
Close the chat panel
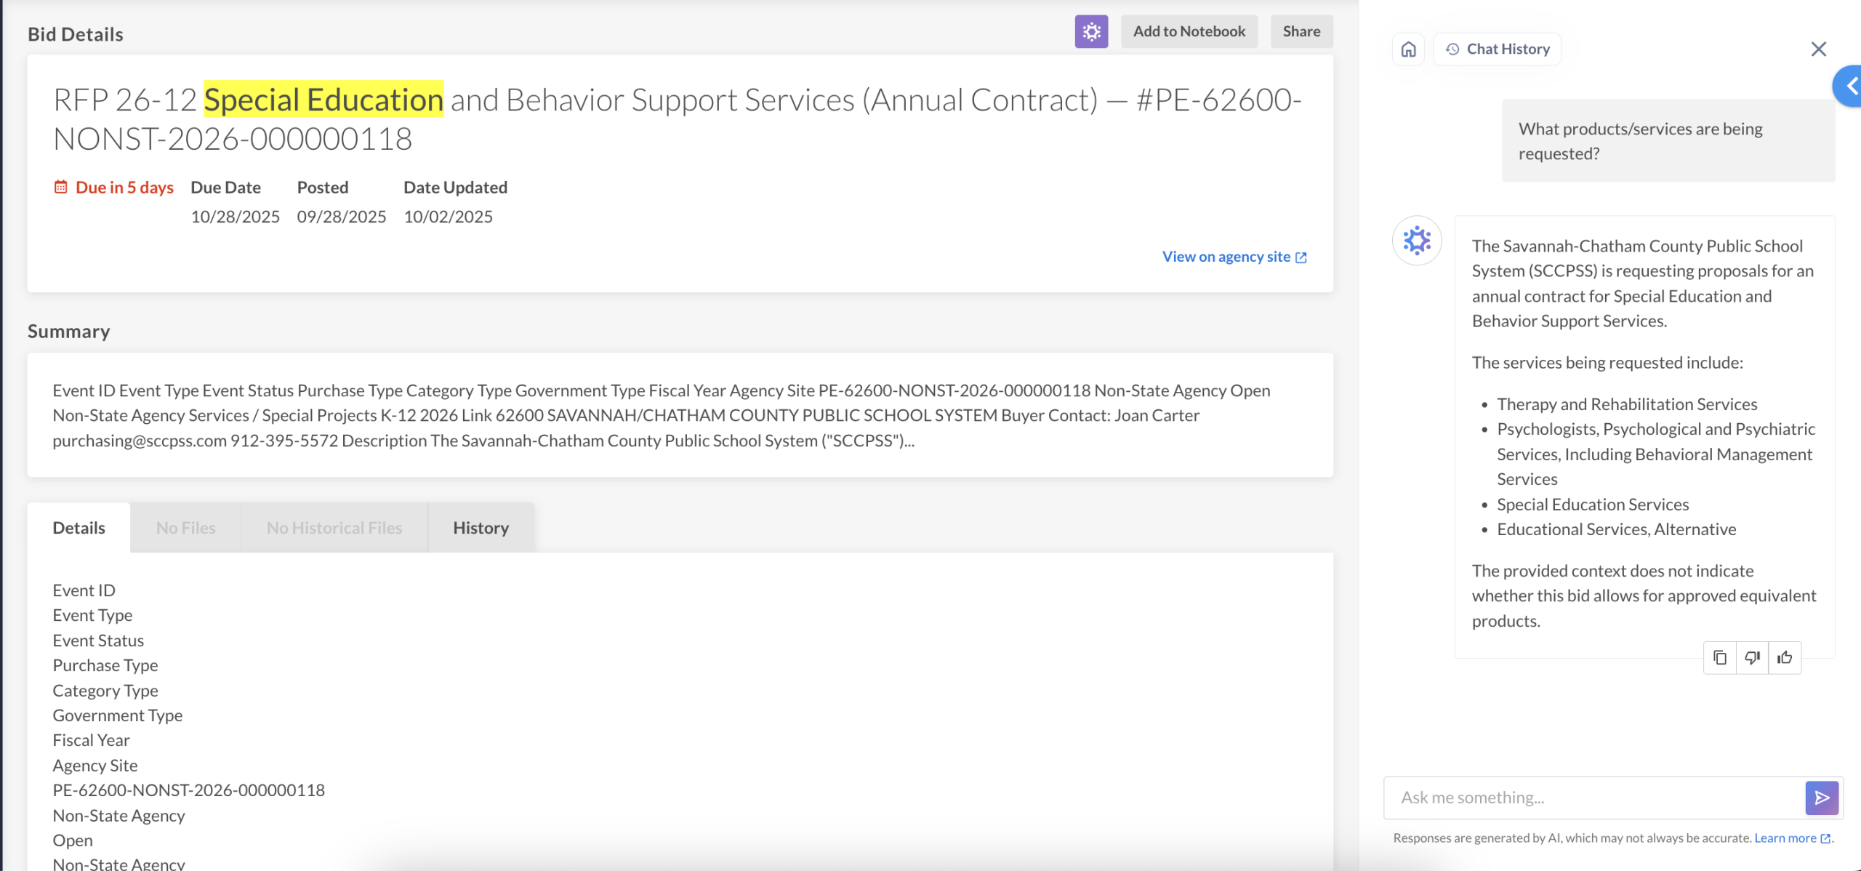tap(1818, 49)
